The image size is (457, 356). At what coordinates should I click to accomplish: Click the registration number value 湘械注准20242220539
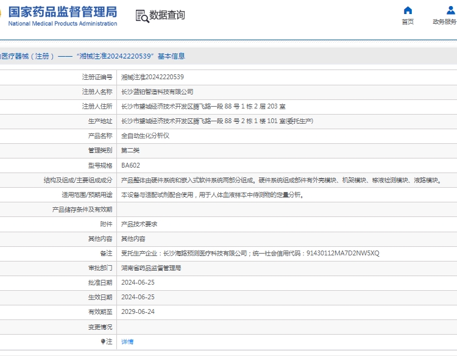click(x=152, y=77)
